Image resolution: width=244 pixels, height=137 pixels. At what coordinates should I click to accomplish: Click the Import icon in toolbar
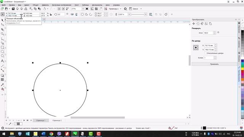click(59, 9)
